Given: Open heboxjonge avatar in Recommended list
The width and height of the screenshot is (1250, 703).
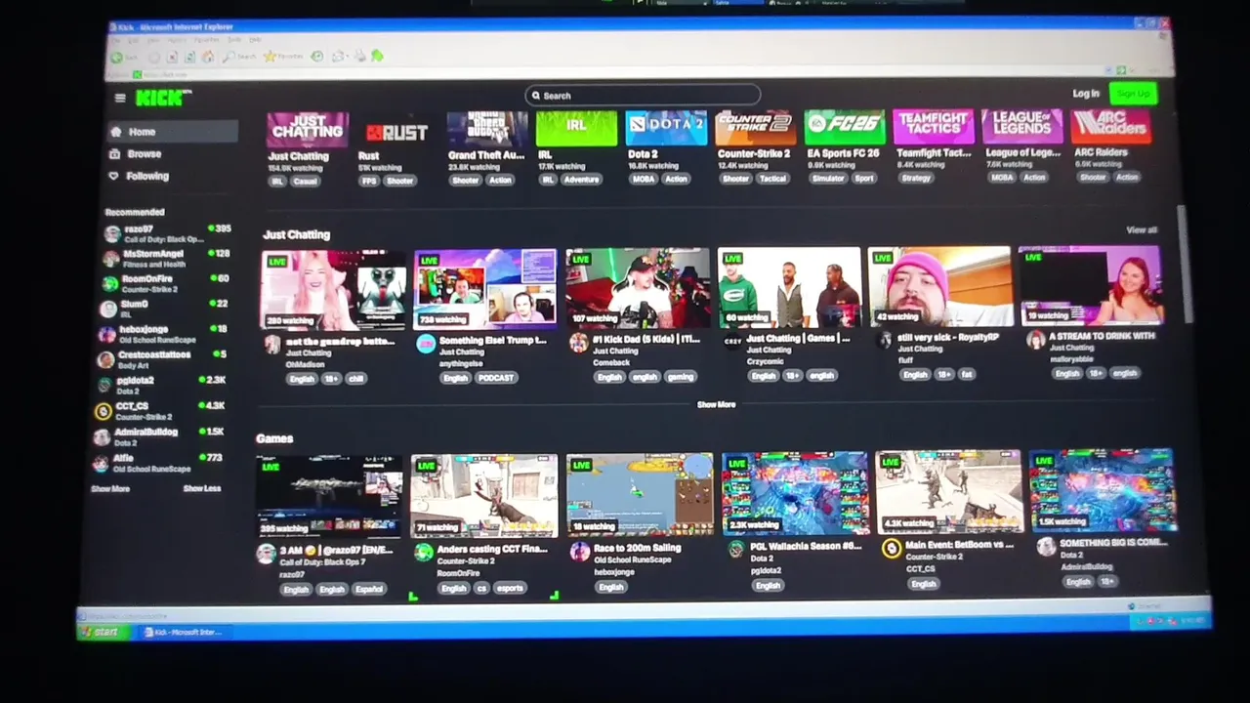Looking at the screenshot, I should pos(106,334).
